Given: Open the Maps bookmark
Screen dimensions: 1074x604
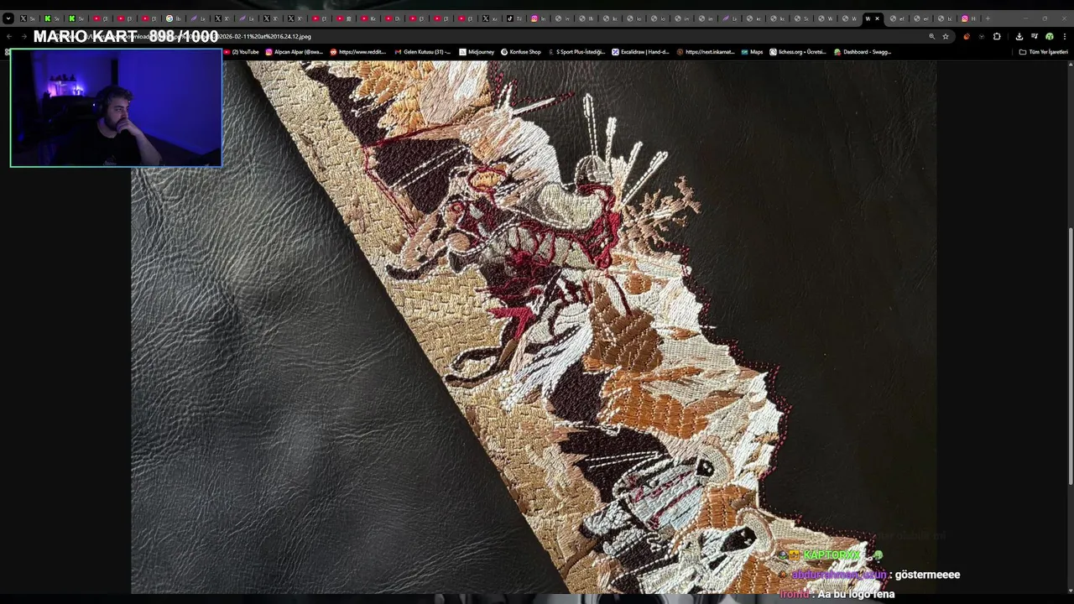Looking at the screenshot, I should point(753,52).
